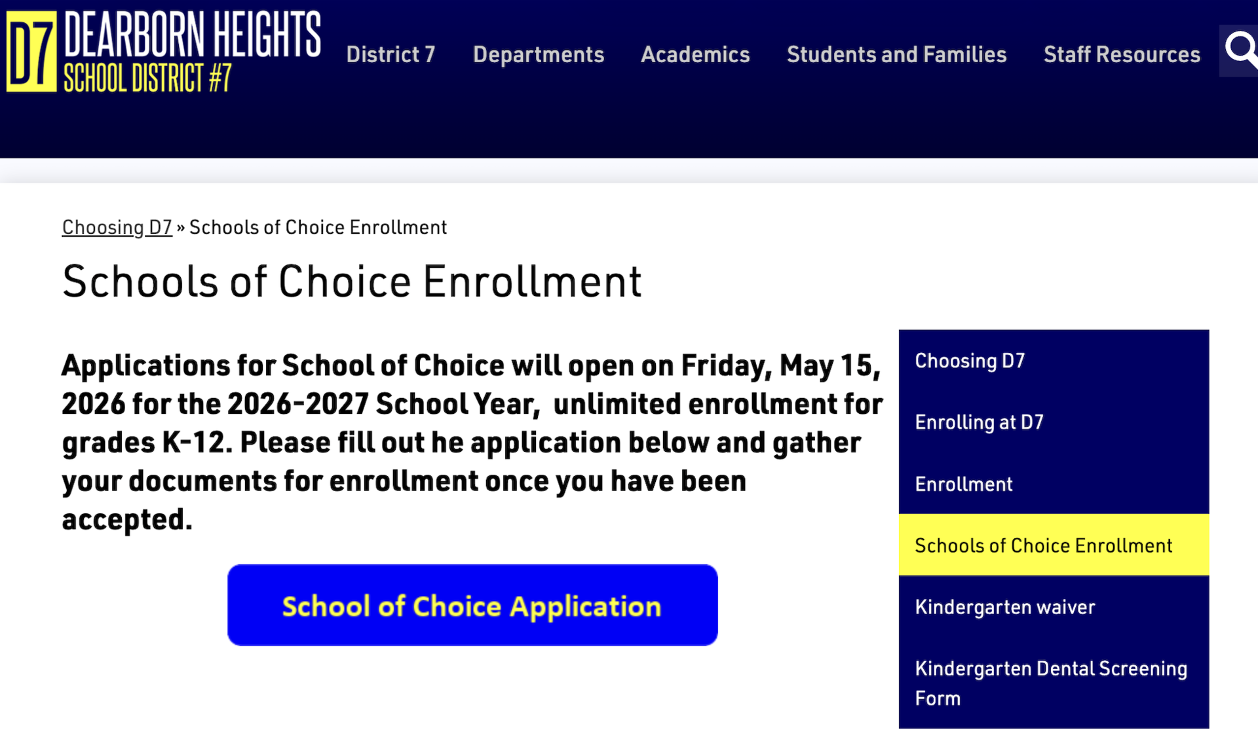1258x751 pixels.
Task: Open the Departments navigation menu
Action: [x=538, y=54]
